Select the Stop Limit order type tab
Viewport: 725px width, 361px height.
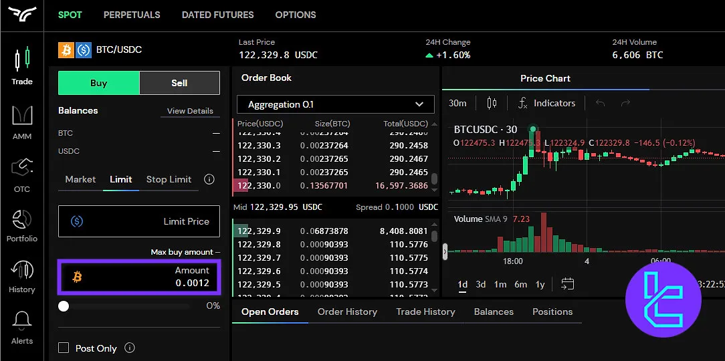click(x=169, y=179)
